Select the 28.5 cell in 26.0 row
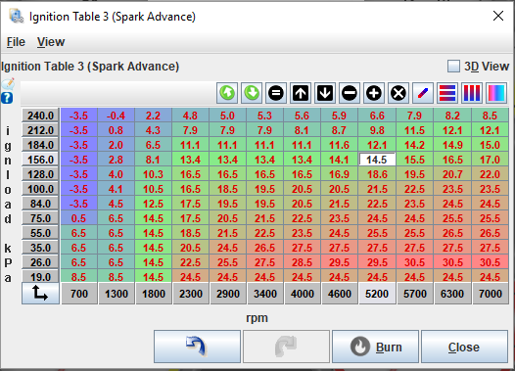The width and height of the screenshot is (515, 371). 303,262
